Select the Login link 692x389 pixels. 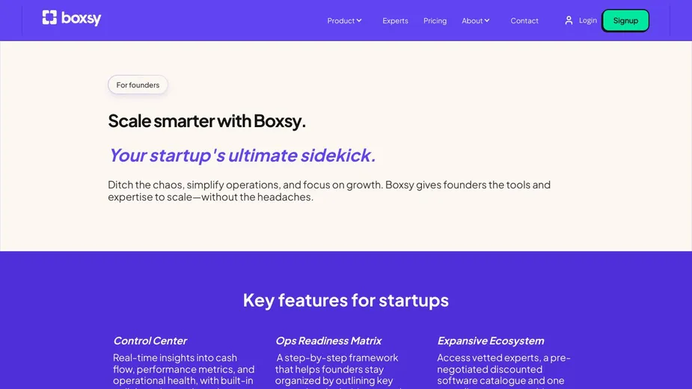(x=588, y=20)
